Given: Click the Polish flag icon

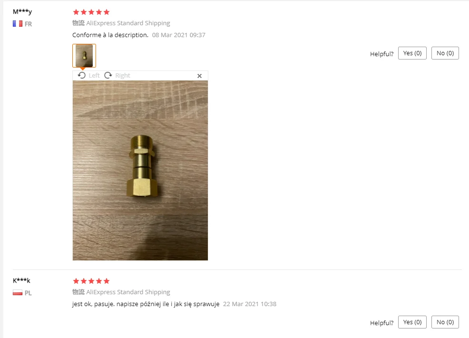Looking at the screenshot, I should (x=18, y=292).
